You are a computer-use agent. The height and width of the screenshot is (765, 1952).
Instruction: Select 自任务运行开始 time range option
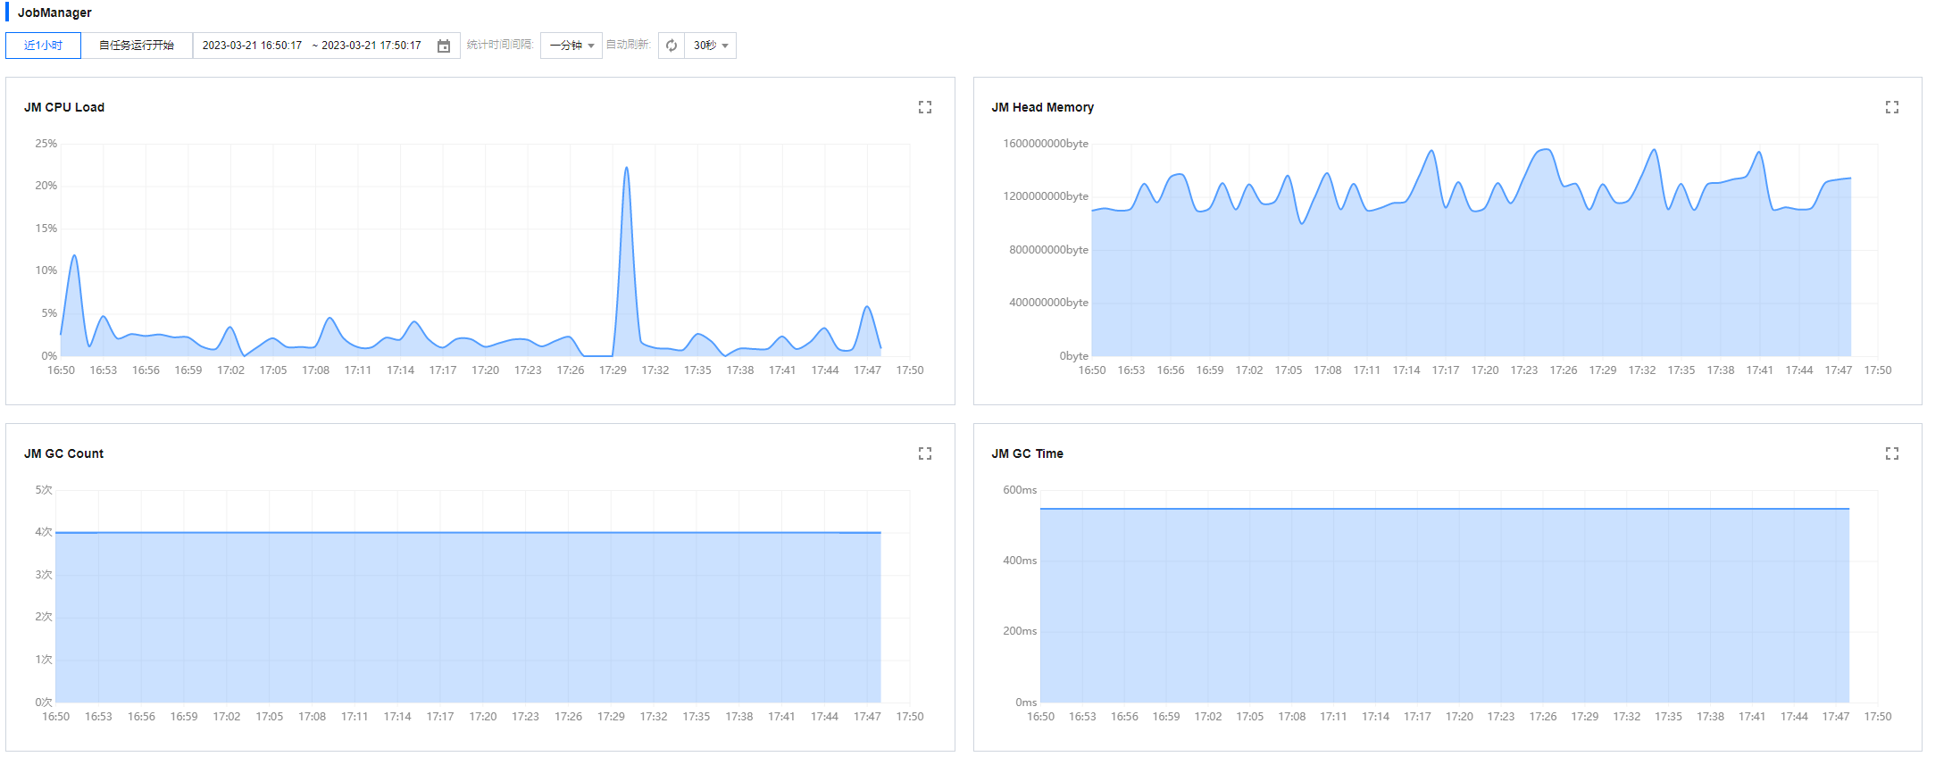click(137, 46)
